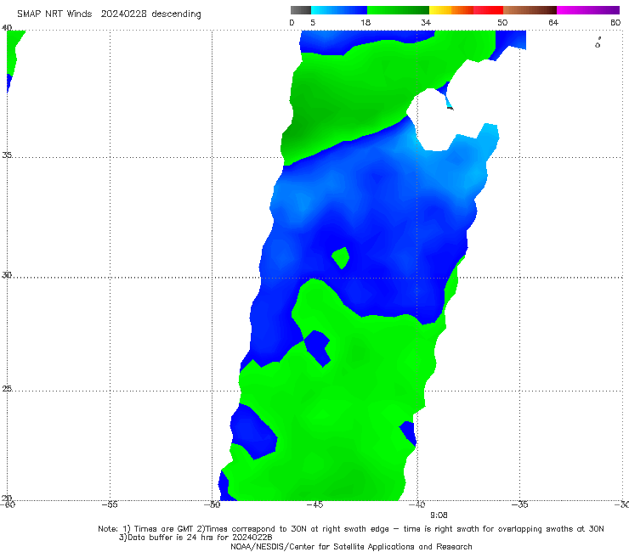The width and height of the screenshot is (629, 552).
Task: Pick the brown segment of the color bar
Action: click(530, 10)
